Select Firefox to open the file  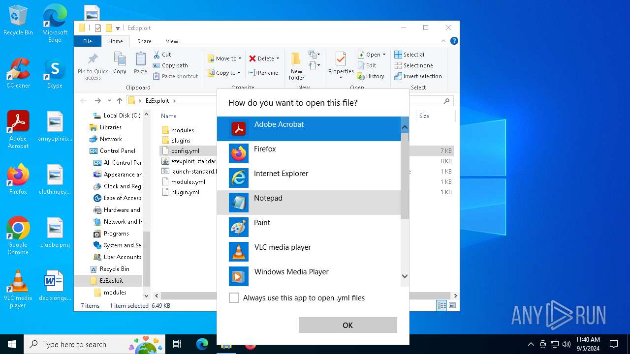click(309, 153)
